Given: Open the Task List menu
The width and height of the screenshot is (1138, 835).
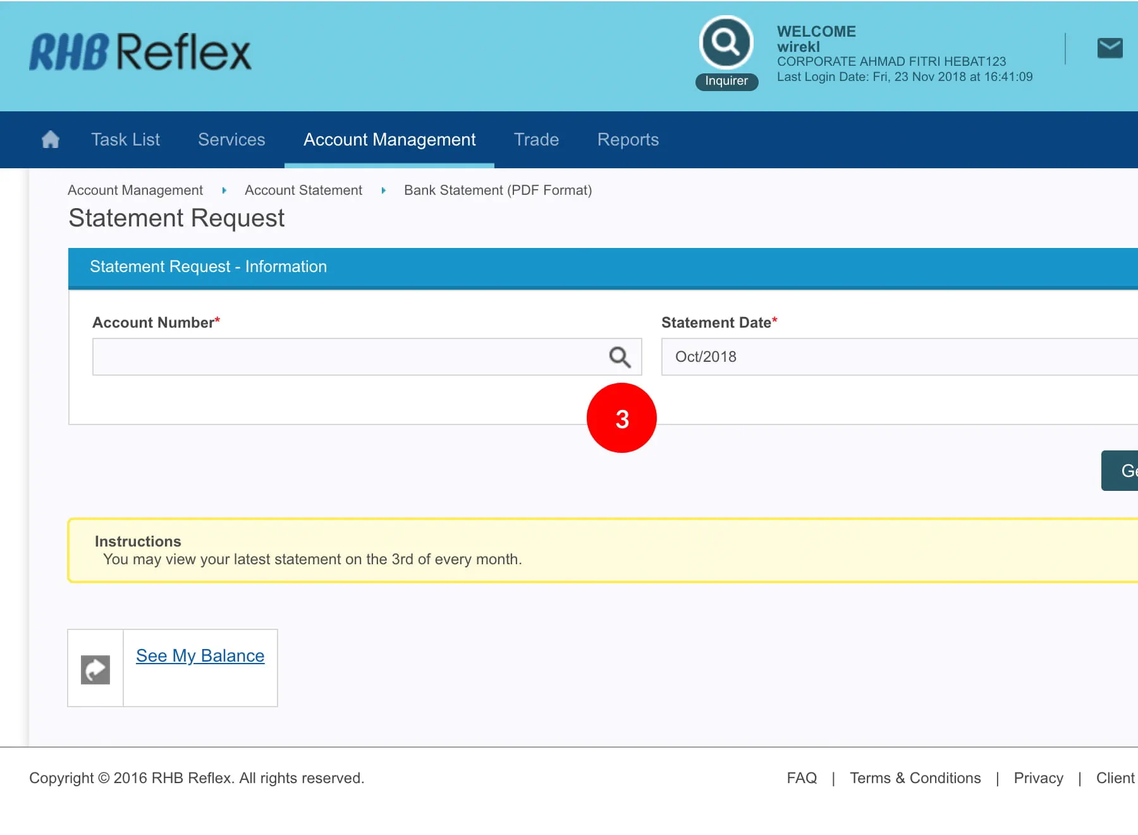Looking at the screenshot, I should click(x=125, y=139).
